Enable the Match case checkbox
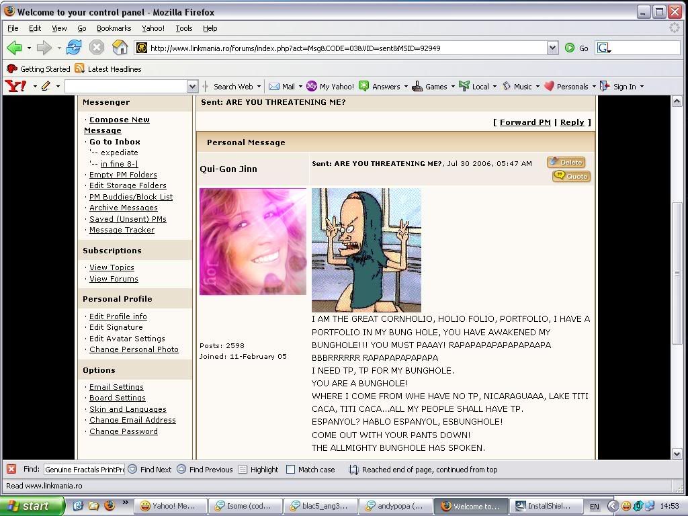 coord(290,470)
